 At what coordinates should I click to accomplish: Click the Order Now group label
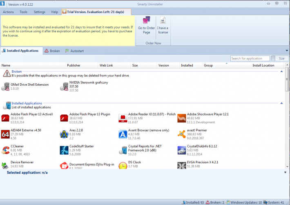tap(153, 43)
